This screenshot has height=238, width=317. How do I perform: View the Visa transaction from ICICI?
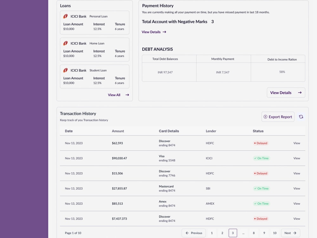click(x=297, y=158)
